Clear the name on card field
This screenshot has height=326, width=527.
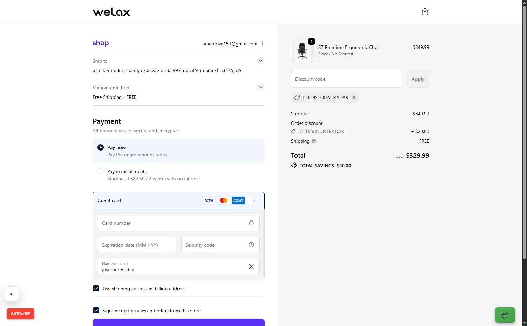(251, 266)
